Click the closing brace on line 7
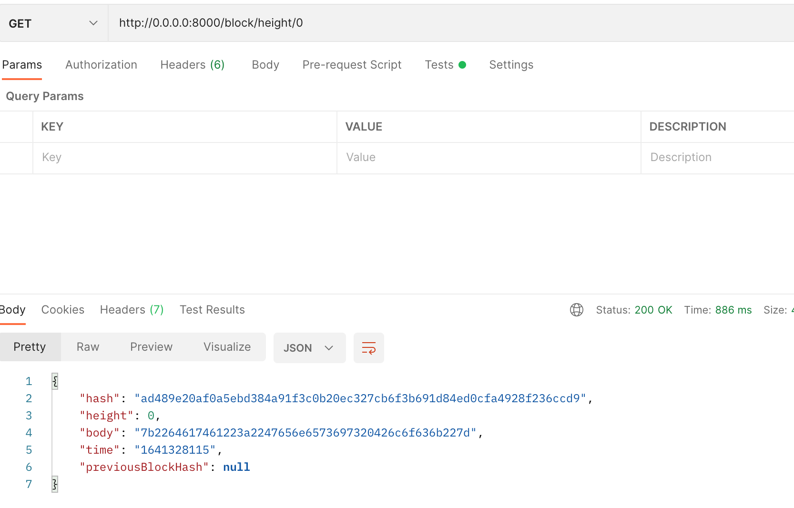This screenshot has width=794, height=508. 55,484
